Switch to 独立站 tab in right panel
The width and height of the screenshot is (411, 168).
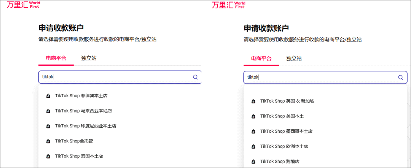pyautogui.click(x=294, y=58)
